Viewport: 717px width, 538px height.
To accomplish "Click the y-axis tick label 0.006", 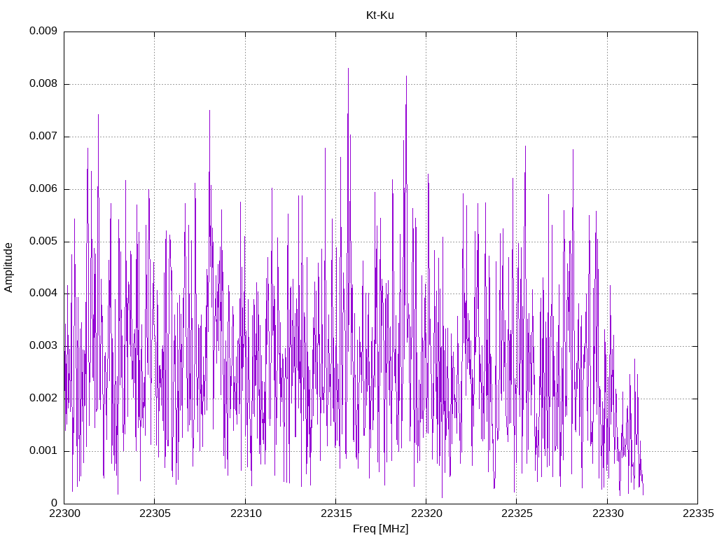I will pyautogui.click(x=43, y=189).
